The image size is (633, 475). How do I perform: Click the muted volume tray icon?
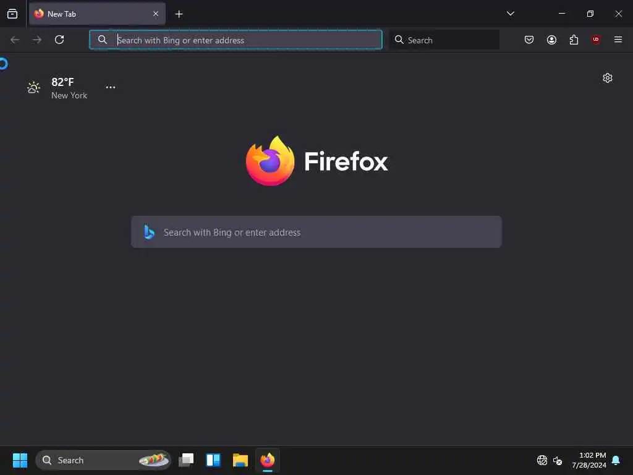tap(558, 460)
